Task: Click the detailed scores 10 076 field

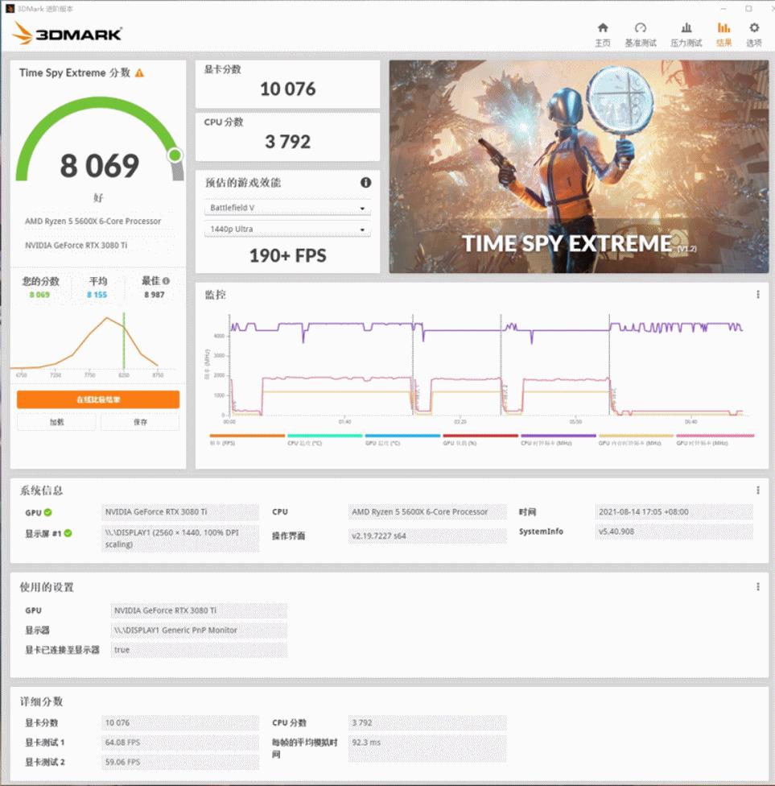Action: (180, 723)
